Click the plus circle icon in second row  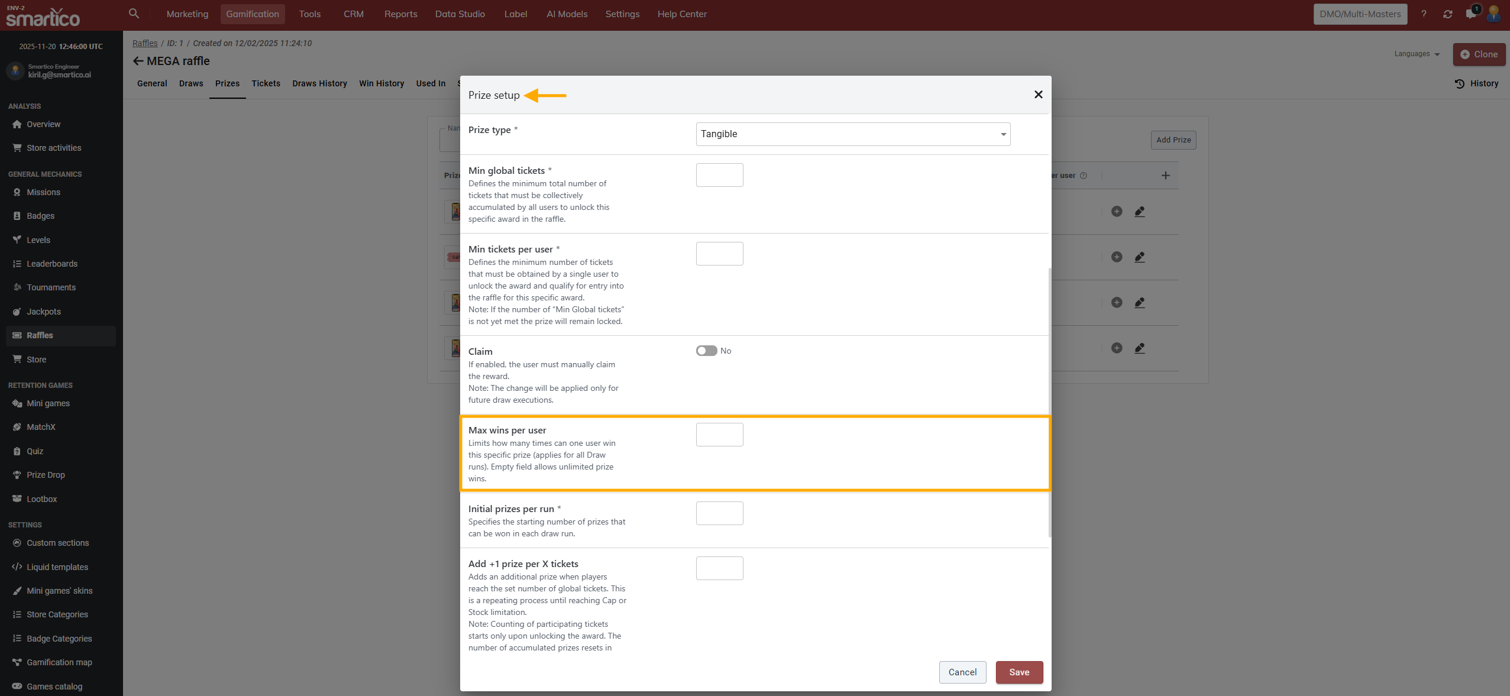coord(1117,257)
